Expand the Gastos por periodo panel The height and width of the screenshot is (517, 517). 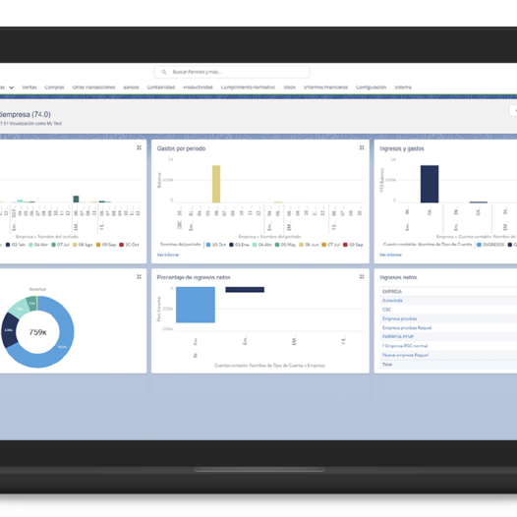[362, 147]
